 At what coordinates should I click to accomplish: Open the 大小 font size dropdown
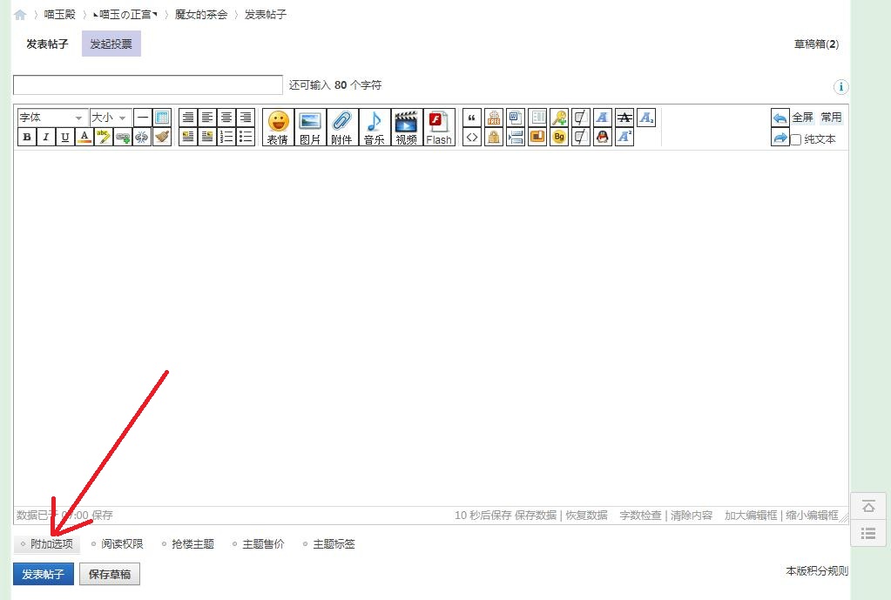(x=111, y=118)
